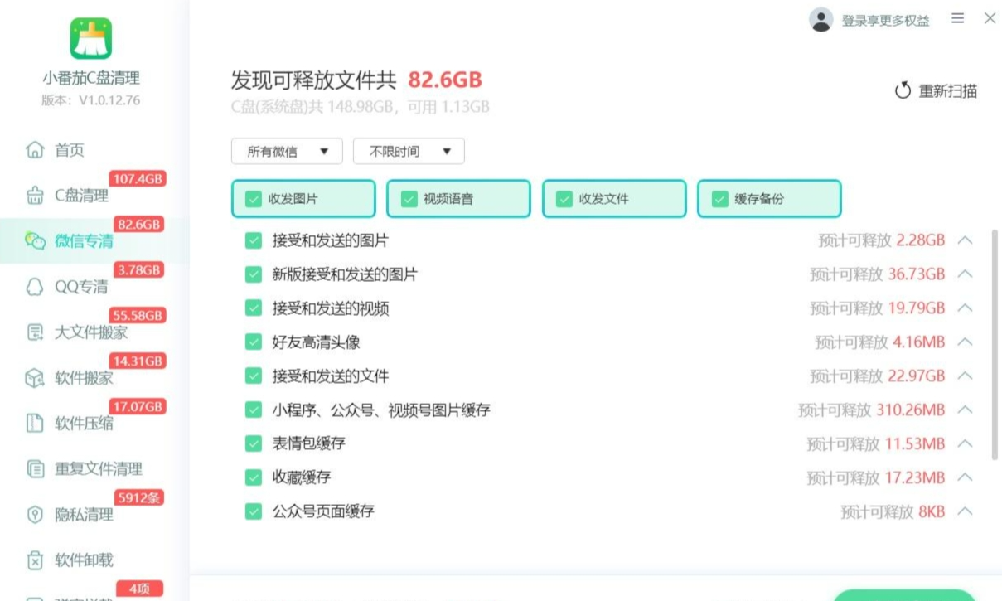
Task: Click the 107.4GB badge on C盘清理
Action: click(137, 179)
